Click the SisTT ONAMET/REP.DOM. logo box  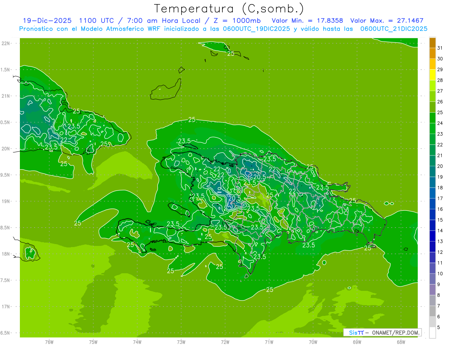[x=382, y=332]
